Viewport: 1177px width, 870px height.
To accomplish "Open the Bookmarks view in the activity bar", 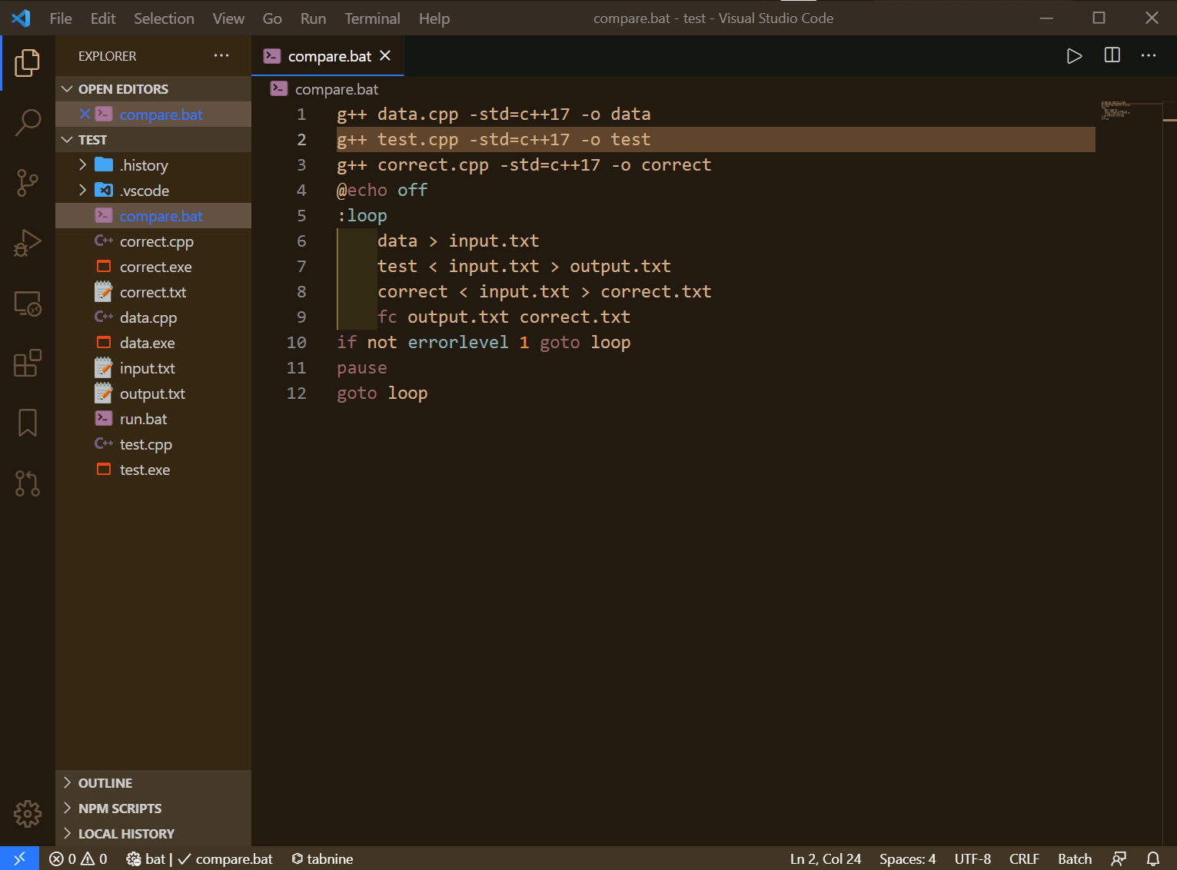I will pyautogui.click(x=28, y=423).
